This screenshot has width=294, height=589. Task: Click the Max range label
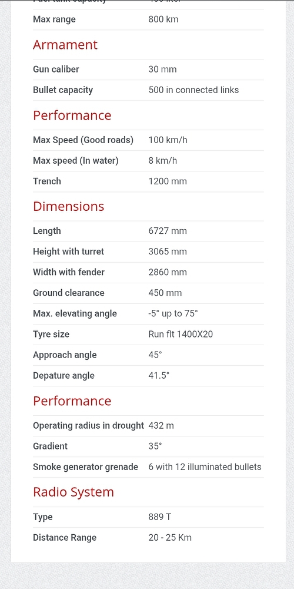pos(54,19)
